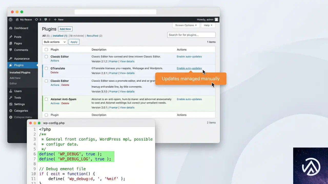Select Add New submenu under Plugins
The height and width of the screenshot is (184, 328).
[15, 78]
